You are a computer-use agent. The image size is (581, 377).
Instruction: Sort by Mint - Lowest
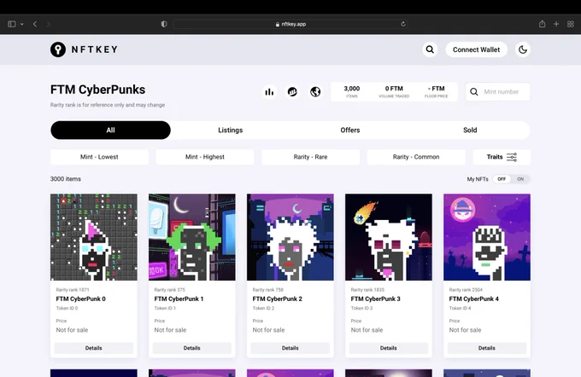pos(99,157)
